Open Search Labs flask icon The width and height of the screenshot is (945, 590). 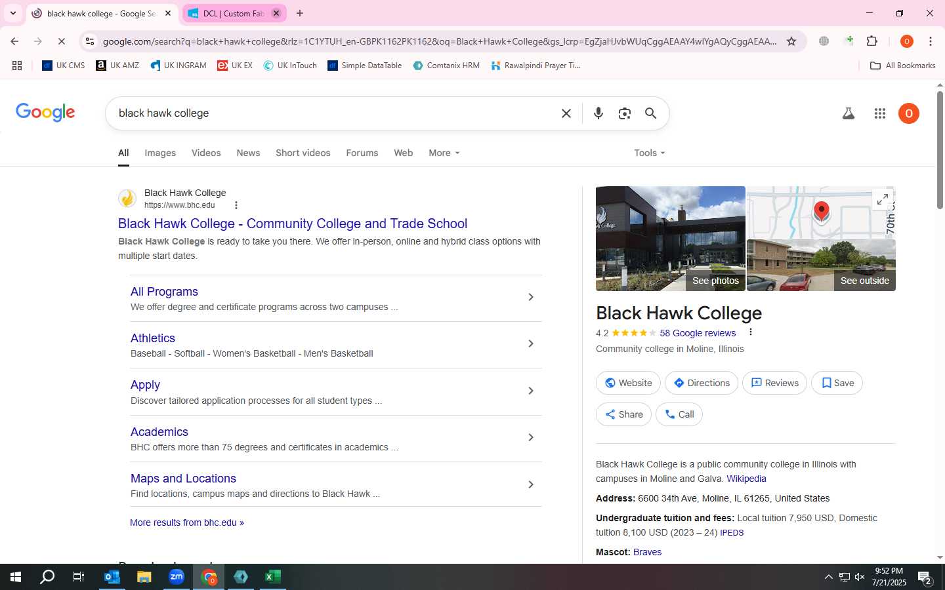(849, 113)
